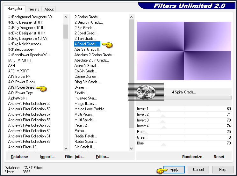The width and height of the screenshot is (237, 176).
Task: Select AFH category
Action: 11,66
